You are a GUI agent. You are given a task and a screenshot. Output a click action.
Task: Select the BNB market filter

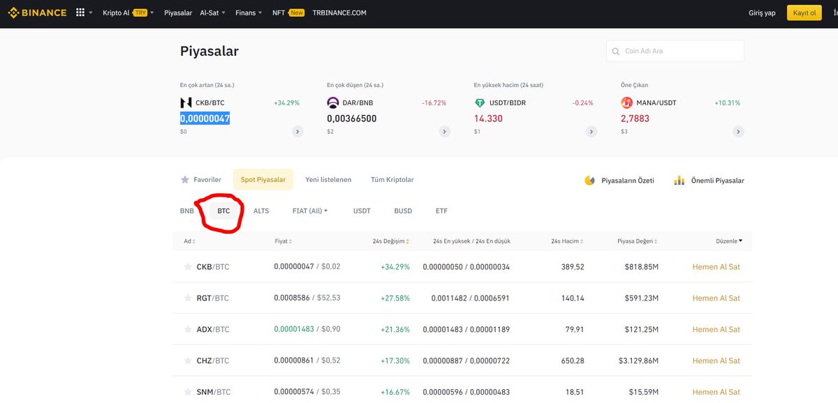tap(186, 211)
